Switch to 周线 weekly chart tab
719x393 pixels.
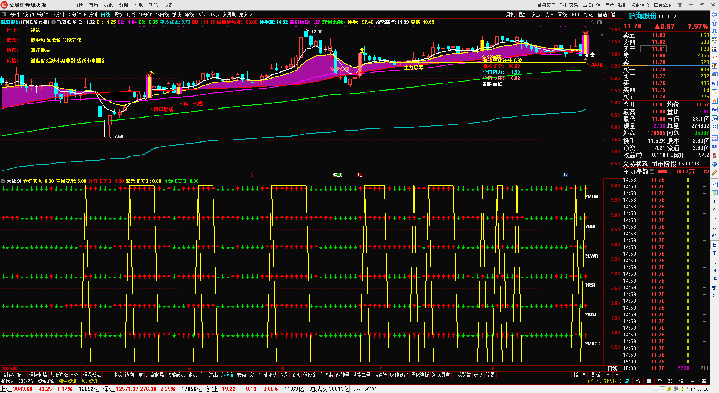pyautogui.click(x=118, y=15)
